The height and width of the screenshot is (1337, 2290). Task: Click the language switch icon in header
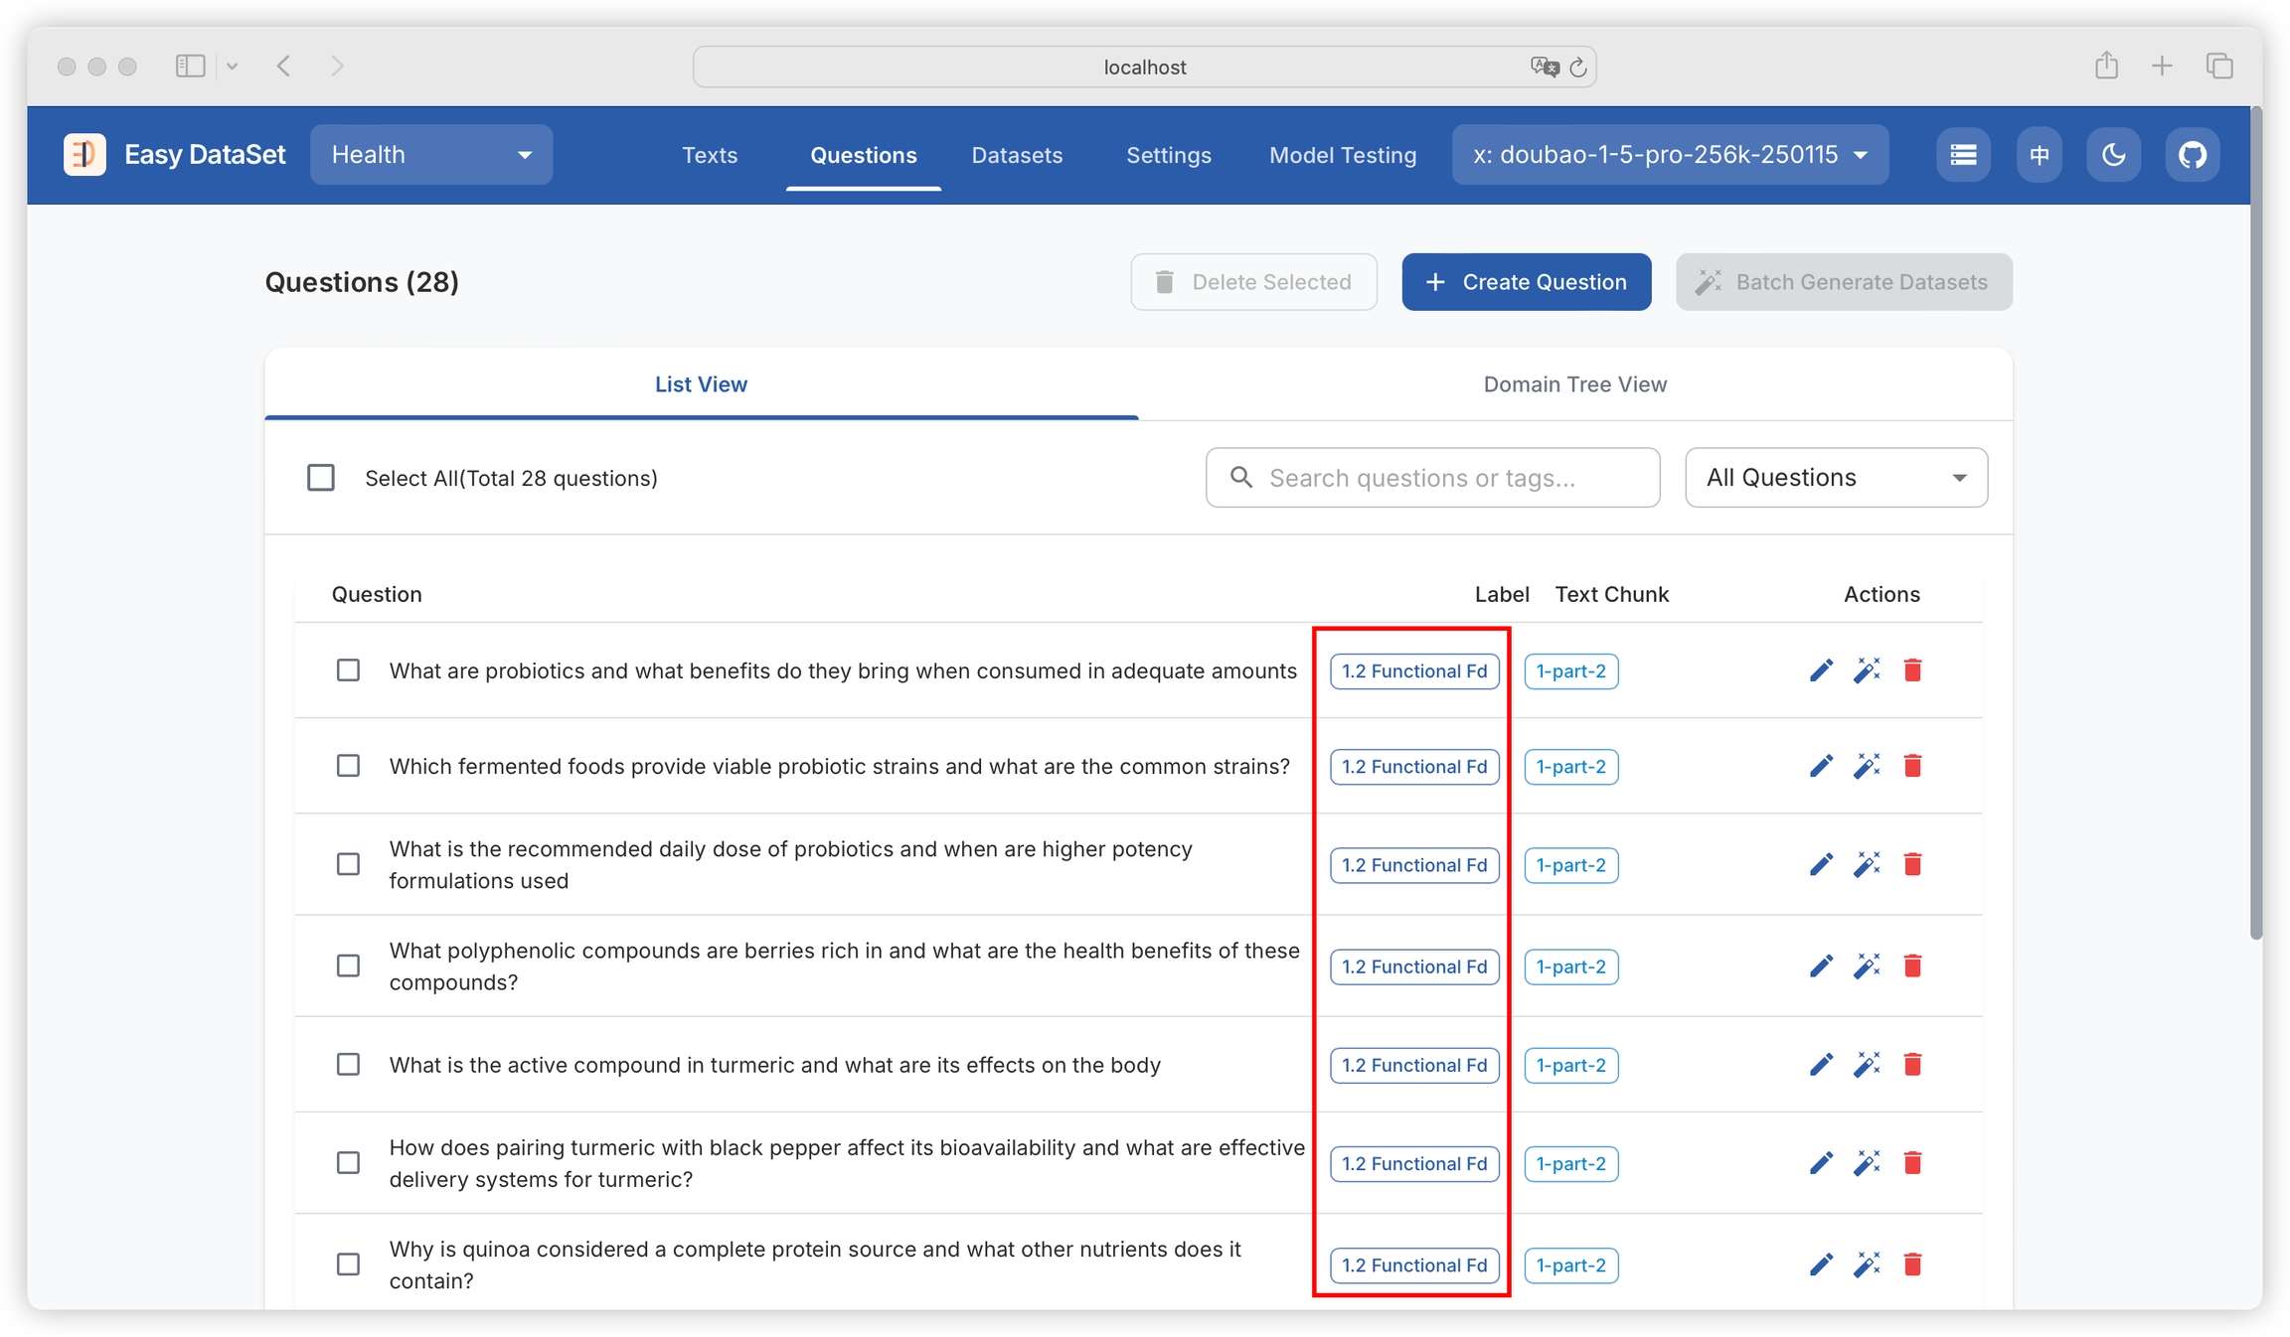[2039, 155]
